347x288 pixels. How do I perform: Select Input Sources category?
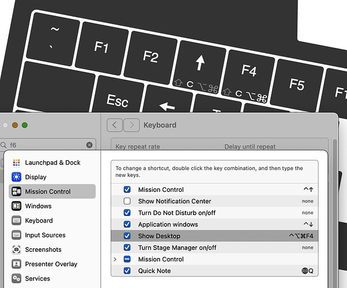52,235
